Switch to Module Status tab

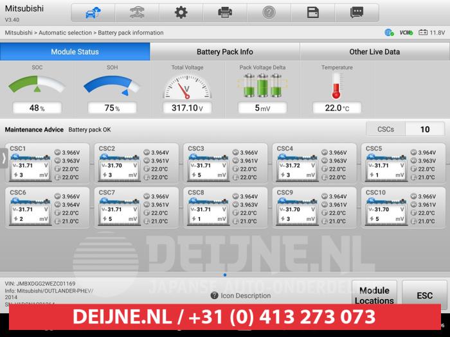point(75,51)
